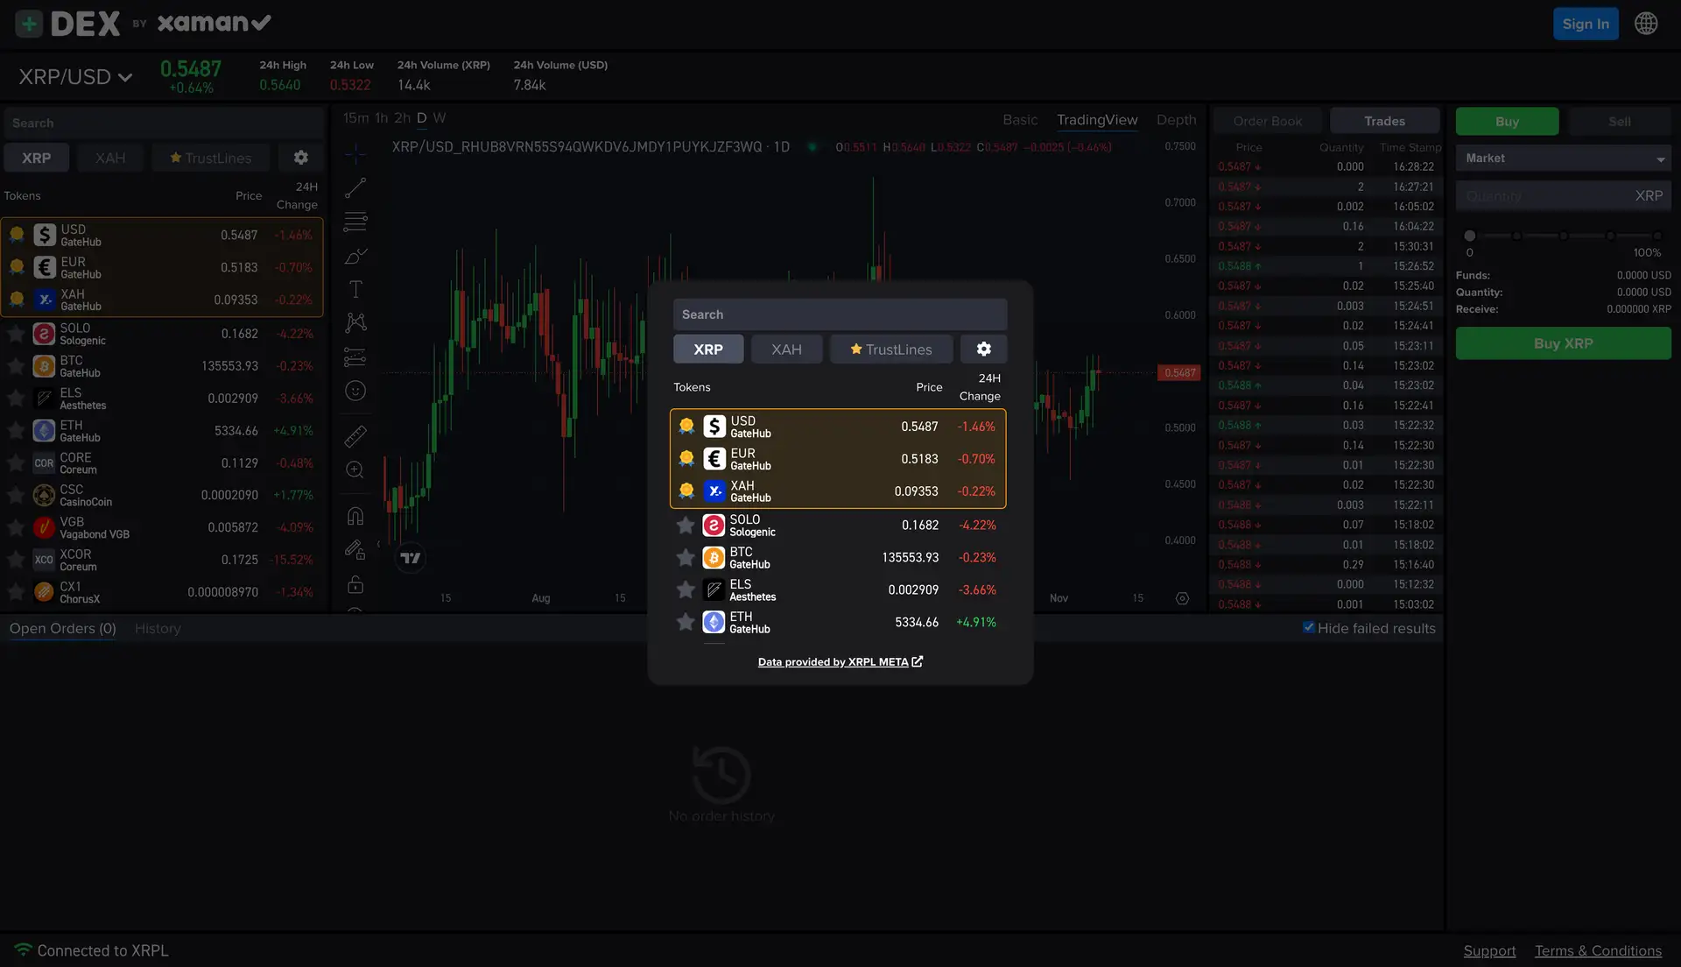The width and height of the screenshot is (1681, 967).
Task: Open TrustLines tab in popup
Action: click(890, 349)
